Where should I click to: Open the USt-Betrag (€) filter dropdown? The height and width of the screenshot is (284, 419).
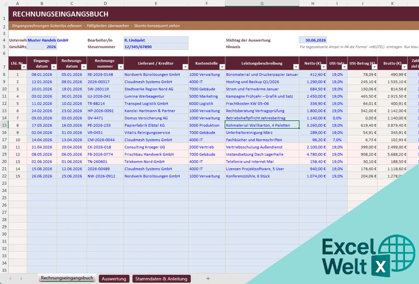point(375,67)
